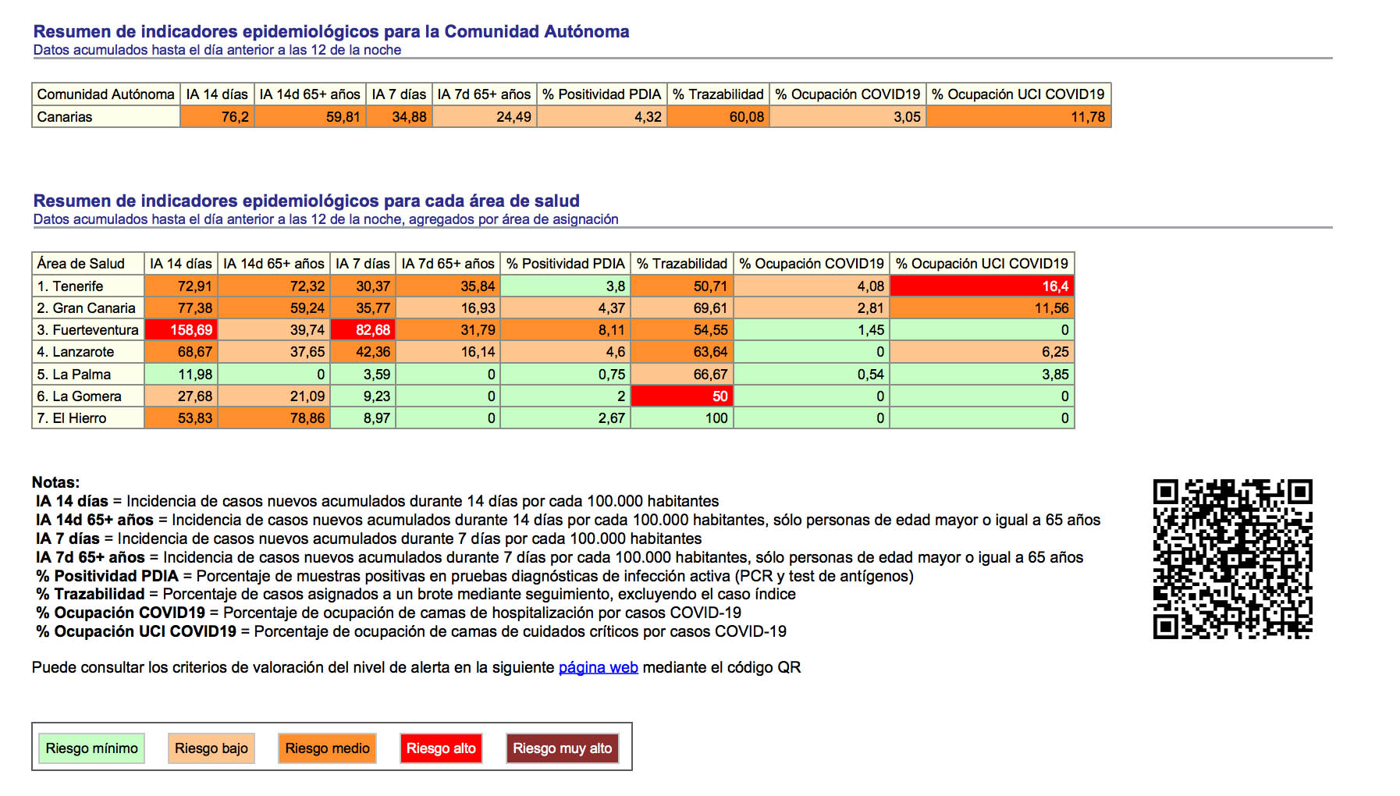This screenshot has height=796, width=1400.
Task: Click Canarias IA 14 días value 76,2
Action: (218, 117)
